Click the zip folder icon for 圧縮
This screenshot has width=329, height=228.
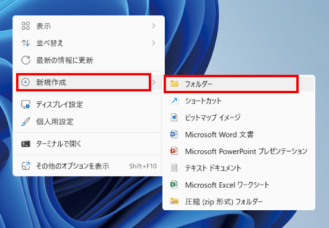(x=174, y=201)
